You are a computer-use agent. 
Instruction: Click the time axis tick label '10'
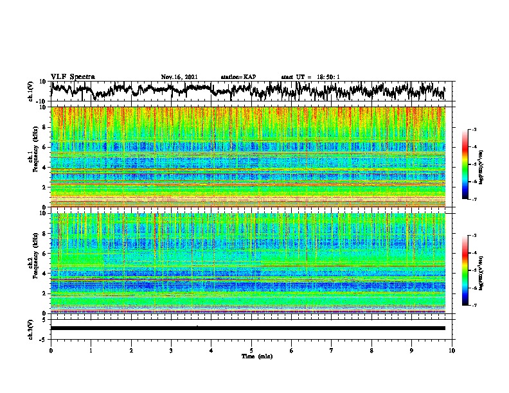[452, 351]
